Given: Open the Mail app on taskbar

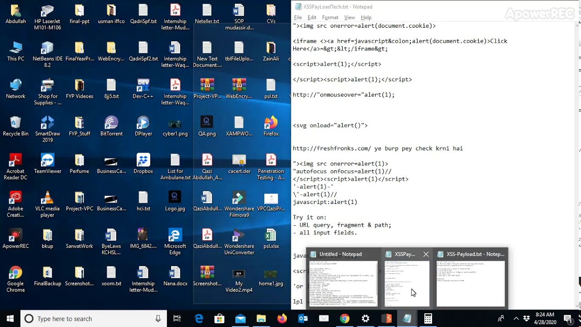Looking at the screenshot, I should [240, 319].
